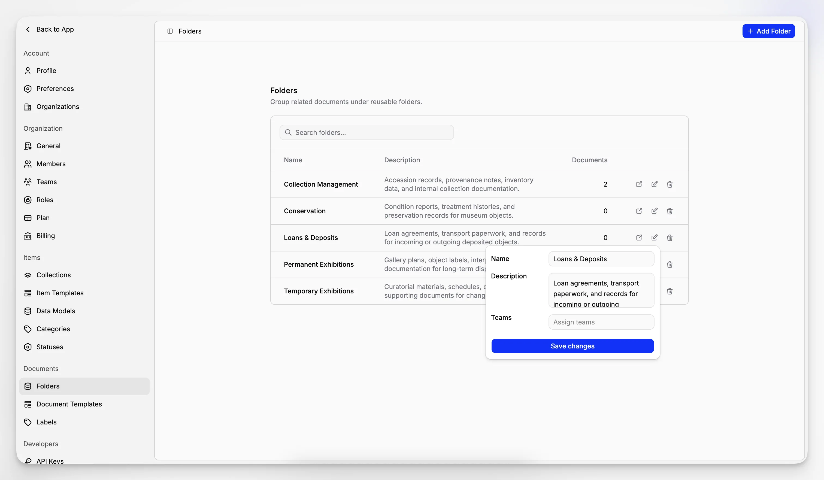Screen dimensions: 824x480
Task: Open Collection Management folder in new view
Action: (x=639, y=184)
